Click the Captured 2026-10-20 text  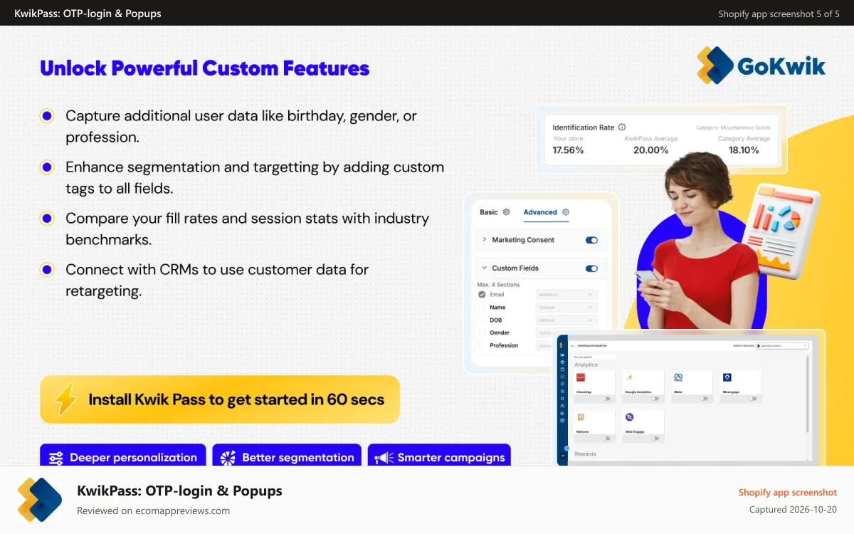coord(793,510)
